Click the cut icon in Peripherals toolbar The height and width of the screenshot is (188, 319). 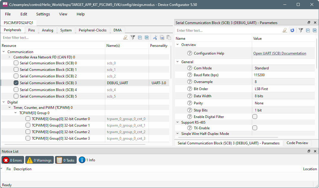click(x=155, y=38)
